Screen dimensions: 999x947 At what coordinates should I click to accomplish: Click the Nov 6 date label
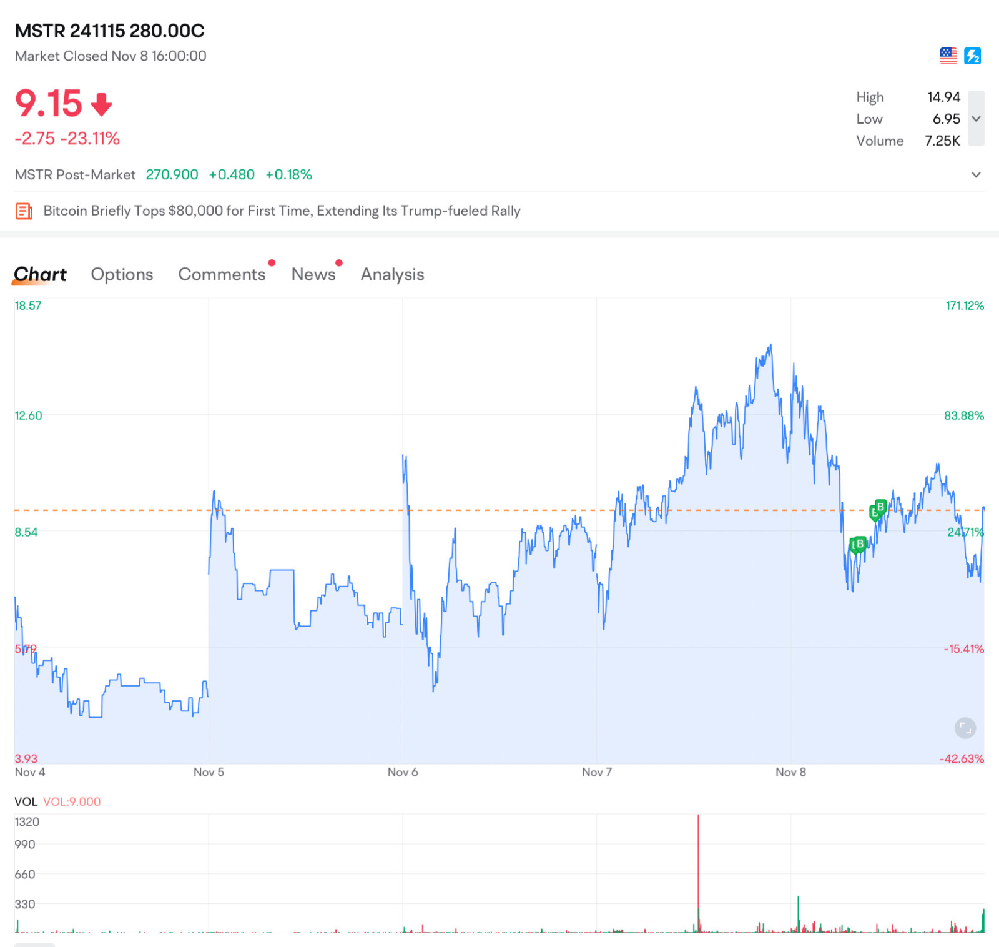coord(403,773)
